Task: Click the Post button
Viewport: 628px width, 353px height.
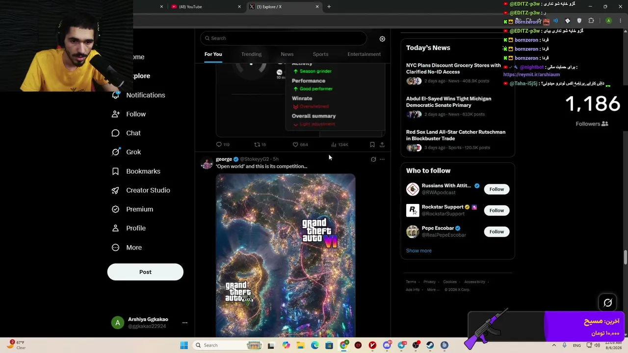Action: click(x=145, y=272)
